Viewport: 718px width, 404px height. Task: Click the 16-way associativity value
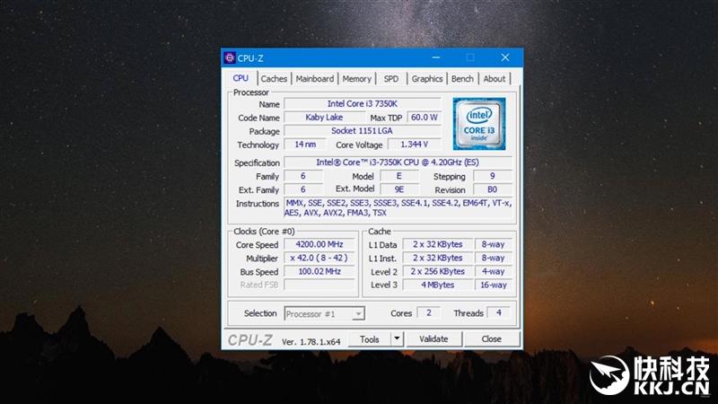coord(493,285)
